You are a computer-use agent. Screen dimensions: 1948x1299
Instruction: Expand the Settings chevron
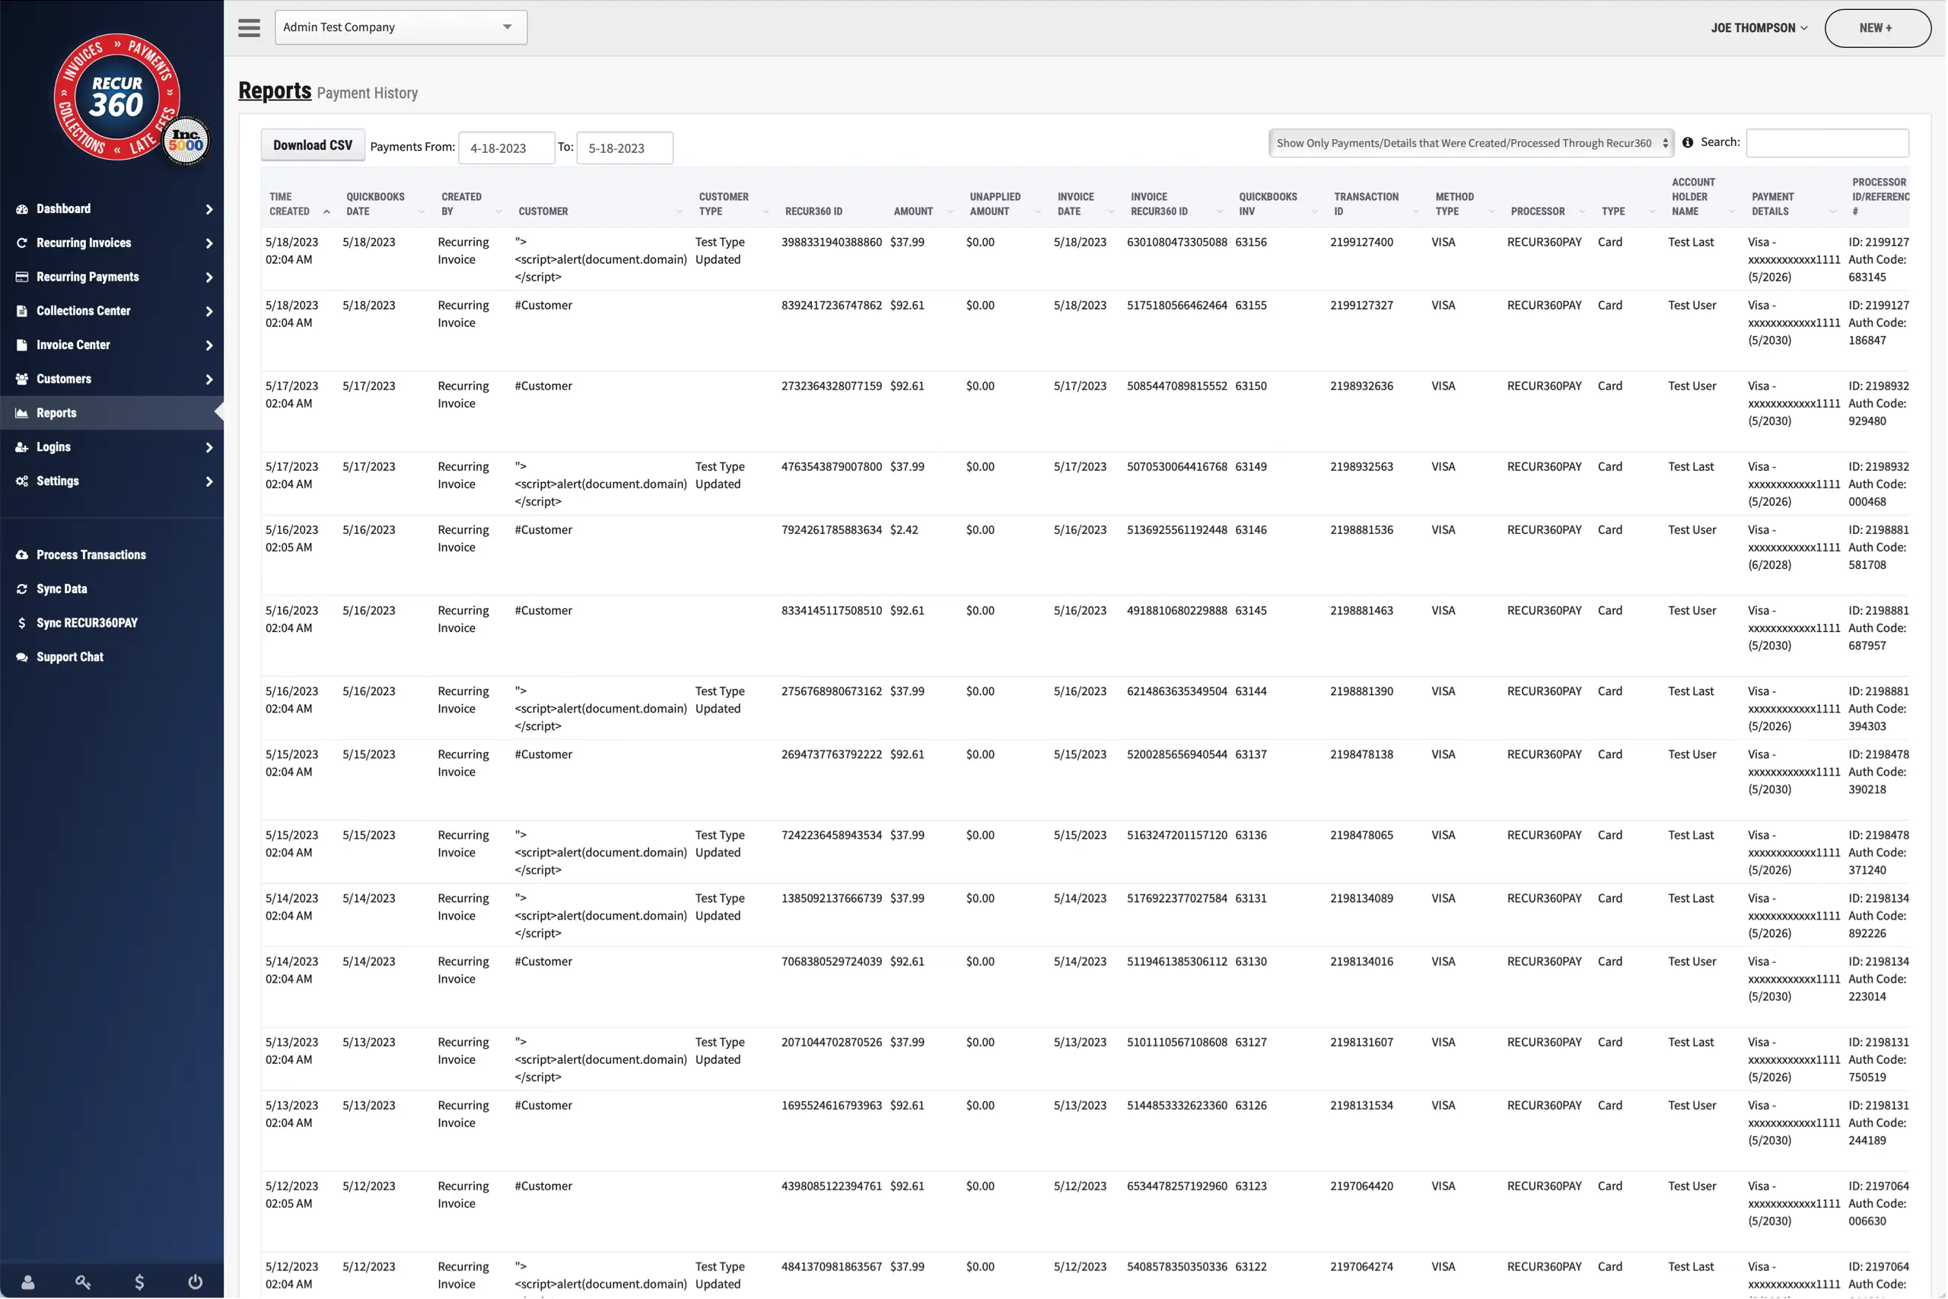(209, 481)
